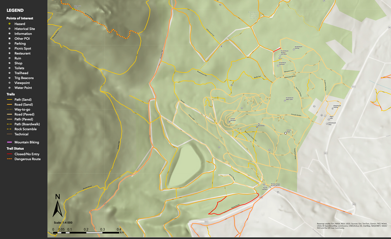Click the Points of Interest heading
This screenshot has height=239, width=391.
tap(20, 18)
